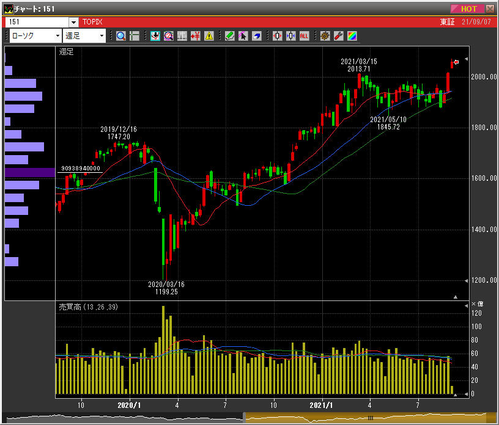This screenshot has width=499, height=425.
Task: Expand the stock code 151 dropdown
Action: (x=73, y=22)
